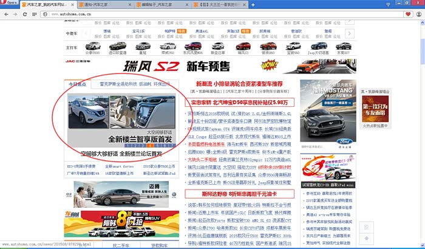Click the heart bookmark icon in address bar
Screen dimensions: 425x249
(407, 13)
